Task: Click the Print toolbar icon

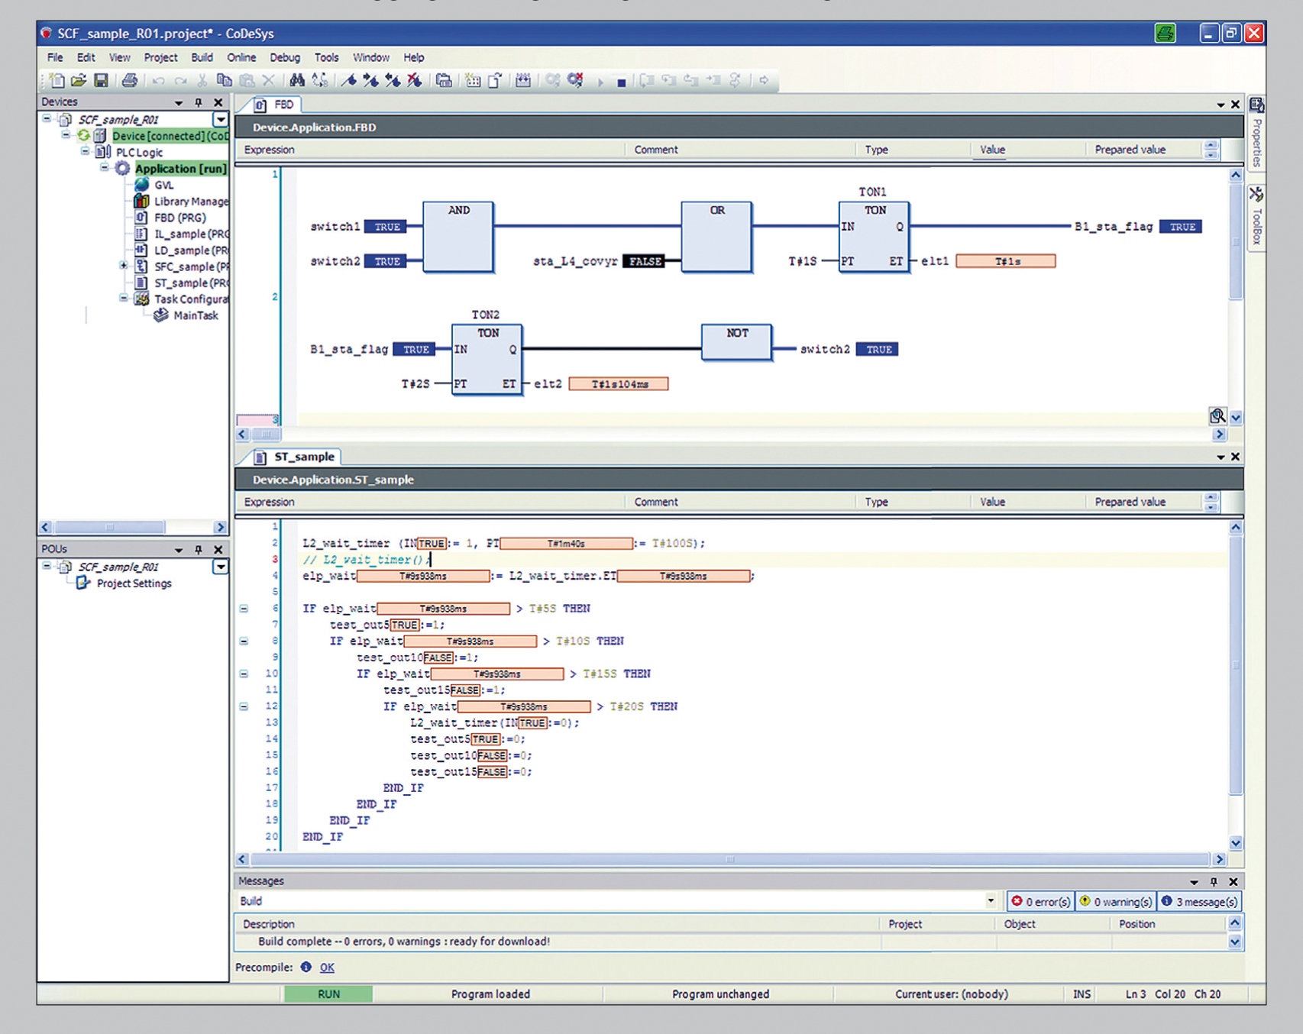Action: click(x=130, y=80)
